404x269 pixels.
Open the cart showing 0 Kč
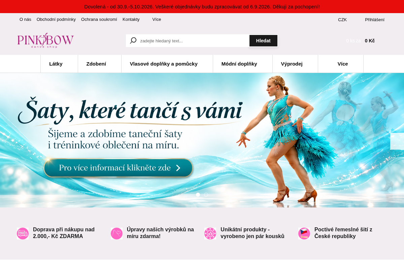tap(360, 41)
